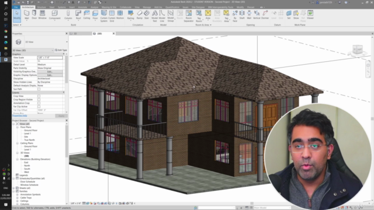374x210 pixels.
Task: Select the Ceiling tool
Action: (x=86, y=15)
